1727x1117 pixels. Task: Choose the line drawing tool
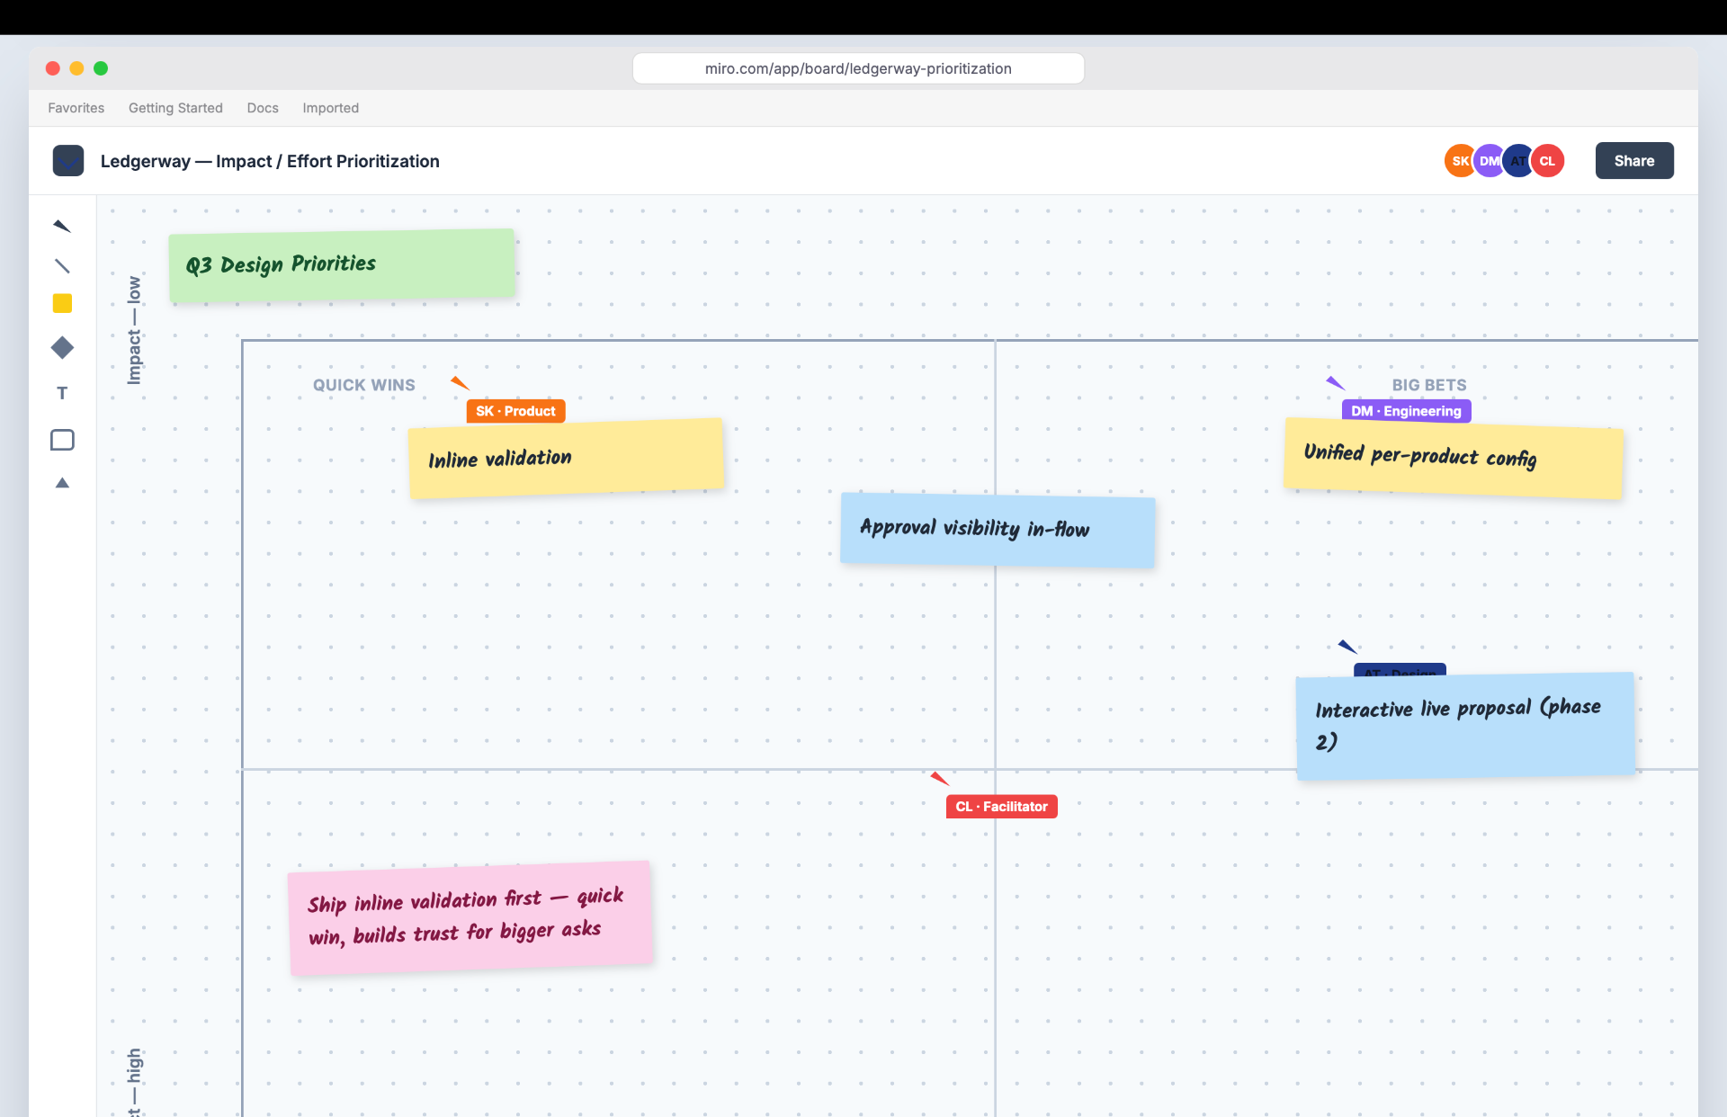tap(62, 266)
